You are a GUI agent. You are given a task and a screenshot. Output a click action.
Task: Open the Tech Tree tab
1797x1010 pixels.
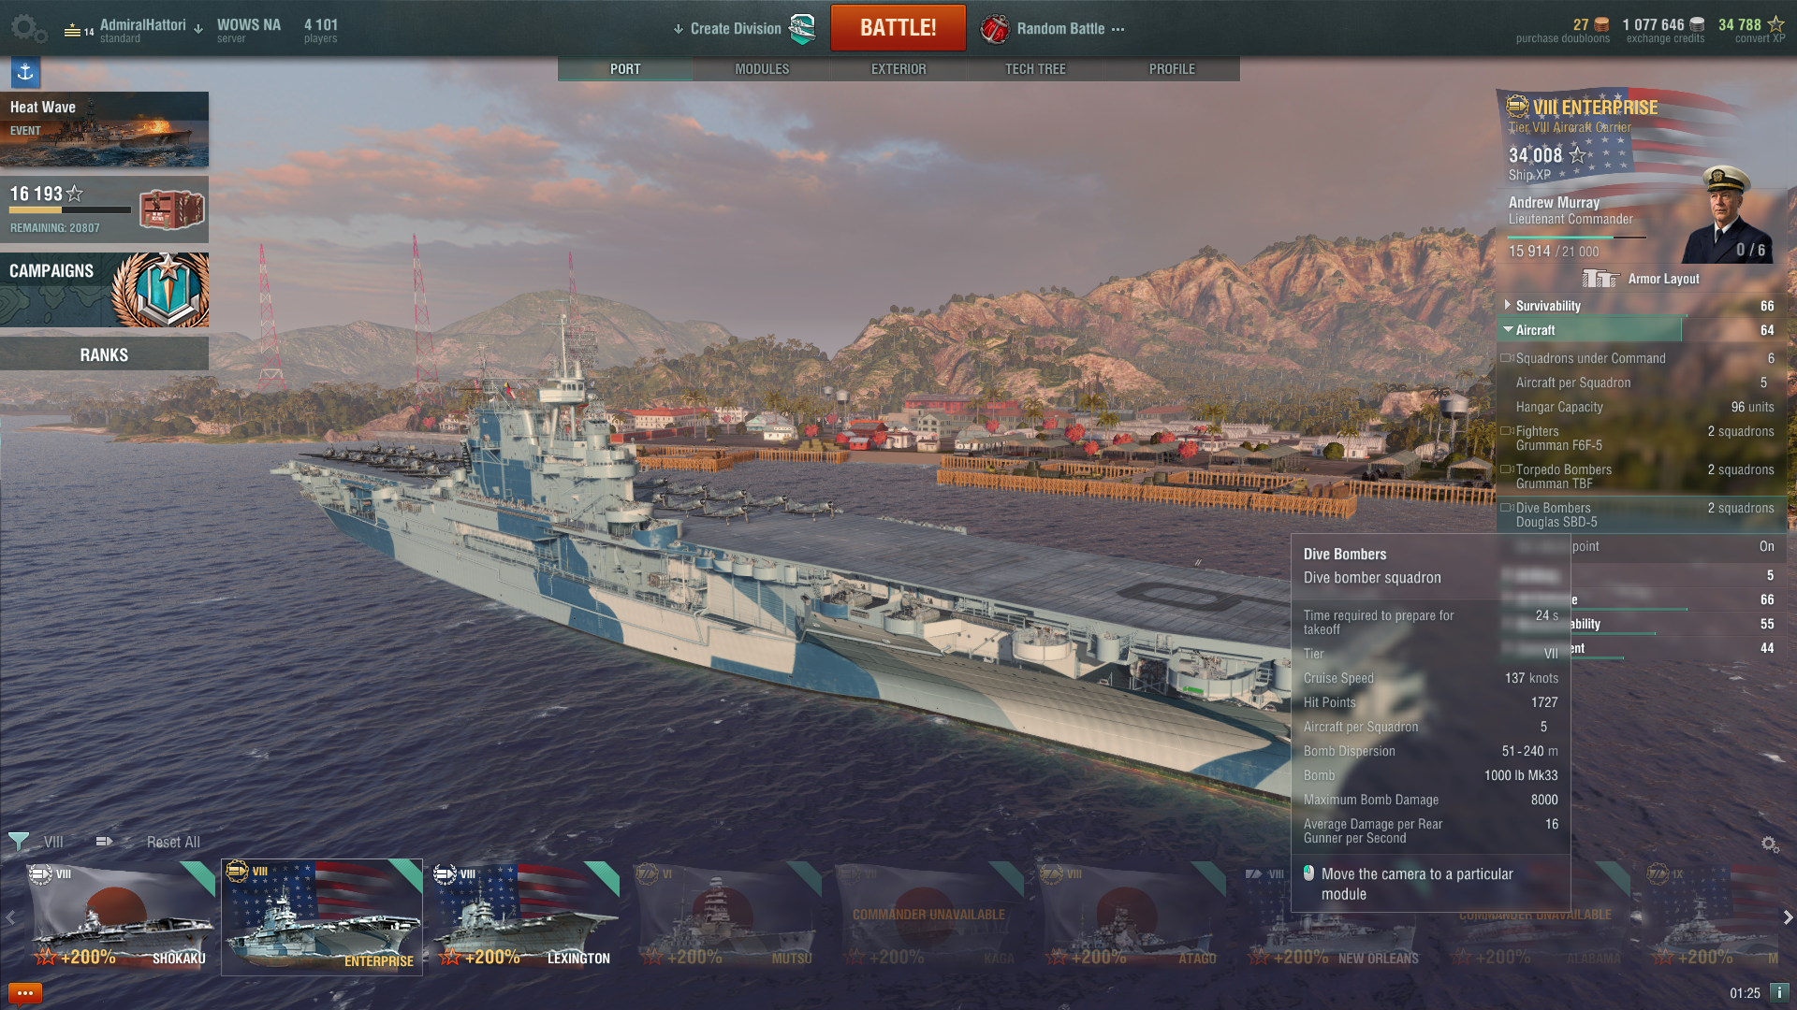[1035, 69]
